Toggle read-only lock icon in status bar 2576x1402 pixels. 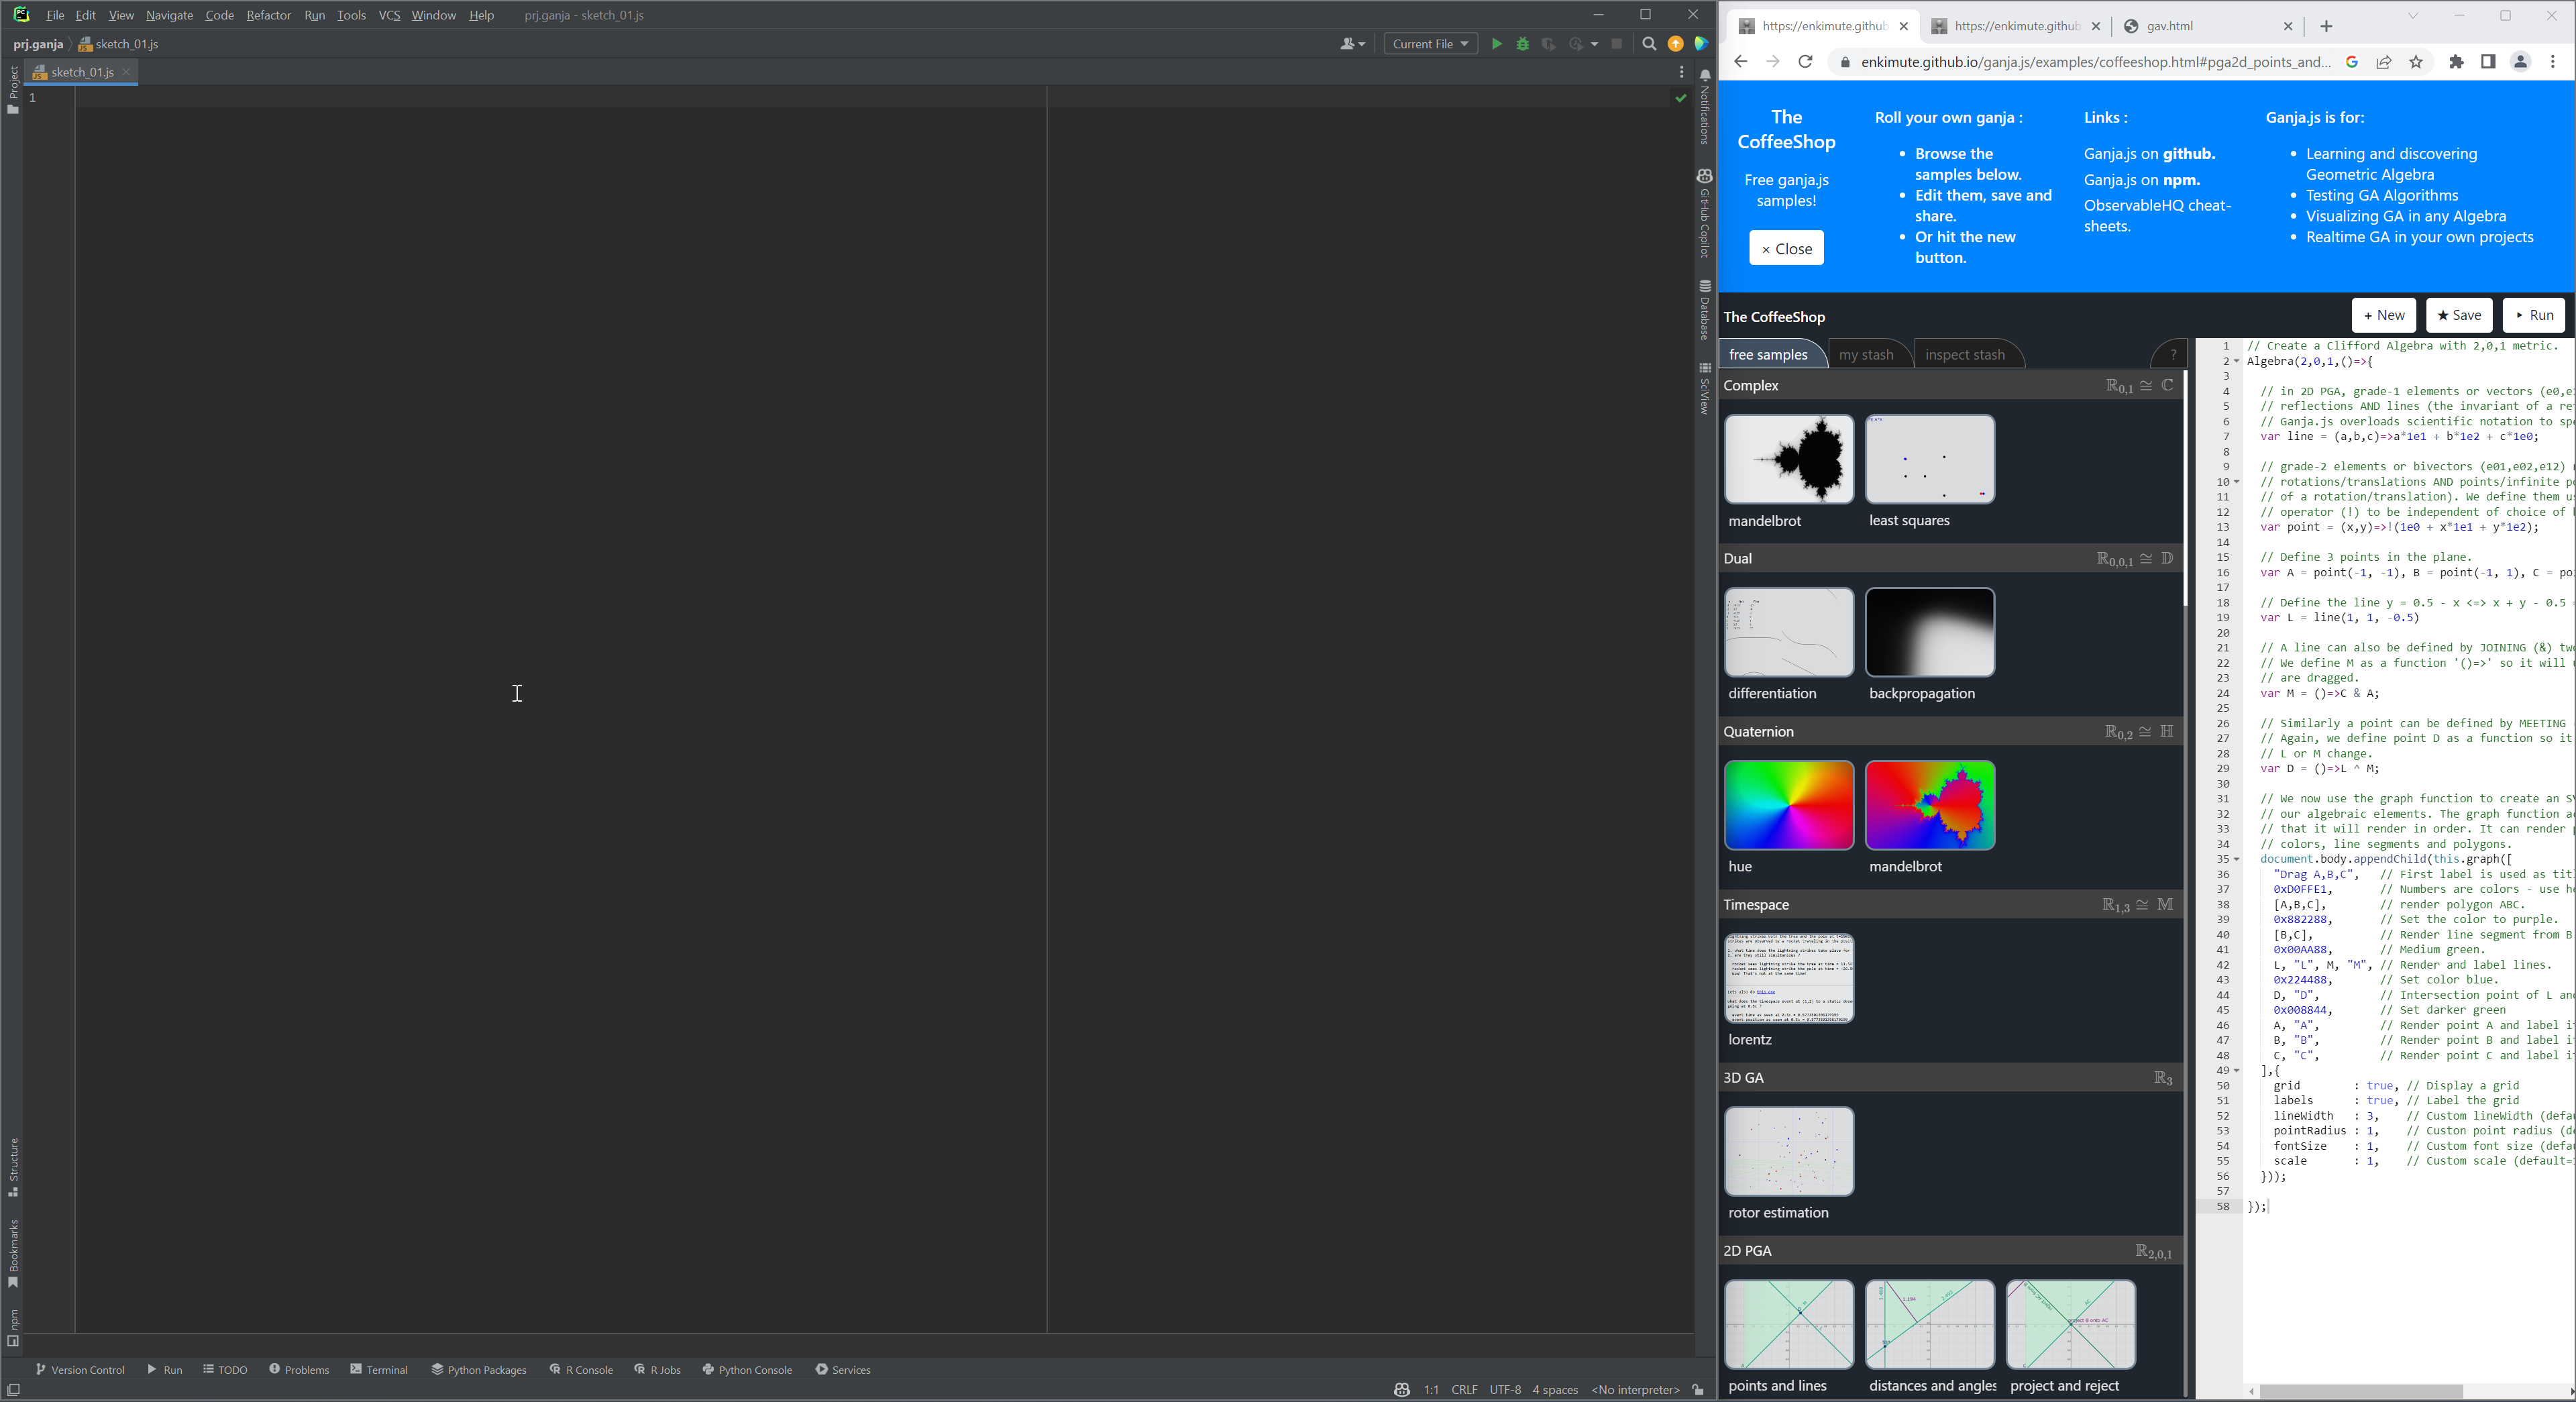1698,1389
